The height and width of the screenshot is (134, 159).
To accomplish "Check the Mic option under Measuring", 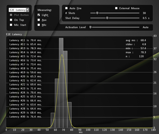I will [39, 25].
